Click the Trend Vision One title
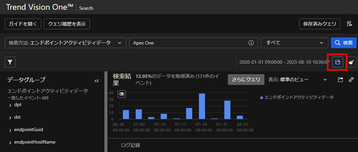The width and height of the screenshot is (358, 152). 39,7
